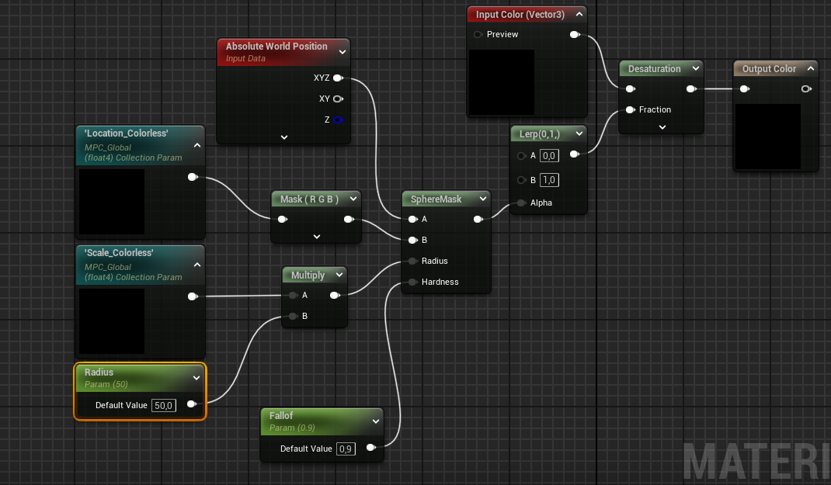The height and width of the screenshot is (485, 831).
Task: Select the 'Scale_Colorless' node title
Action: (x=119, y=253)
